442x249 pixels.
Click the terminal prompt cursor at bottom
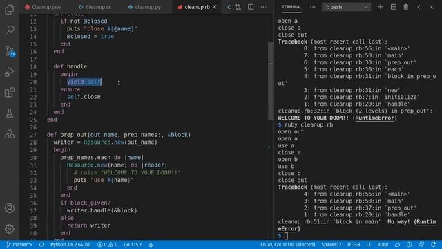click(286, 235)
